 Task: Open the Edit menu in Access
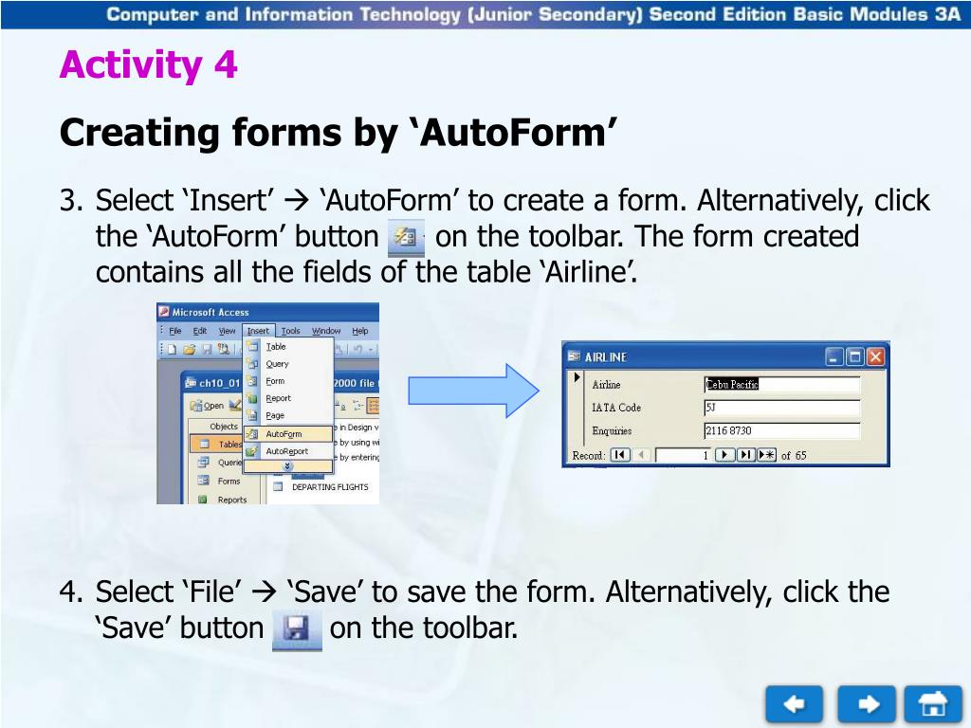[199, 331]
